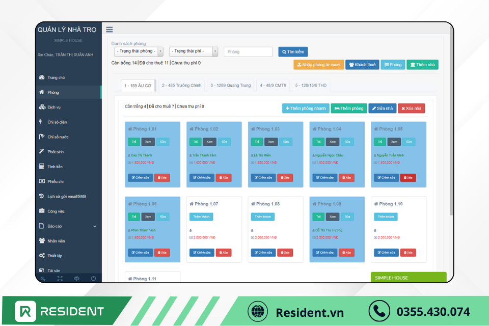489x326 pixels.
Task: Open Chỉ số điện from sidebar
Action: [57, 122]
